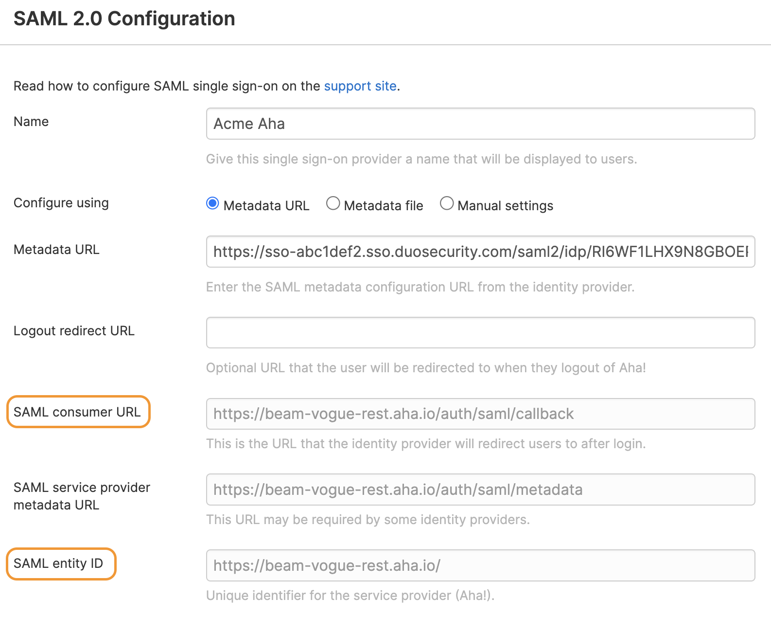This screenshot has width=771, height=617.
Task: Click the SAML 2.0 Configuration heading
Action: [x=124, y=18]
